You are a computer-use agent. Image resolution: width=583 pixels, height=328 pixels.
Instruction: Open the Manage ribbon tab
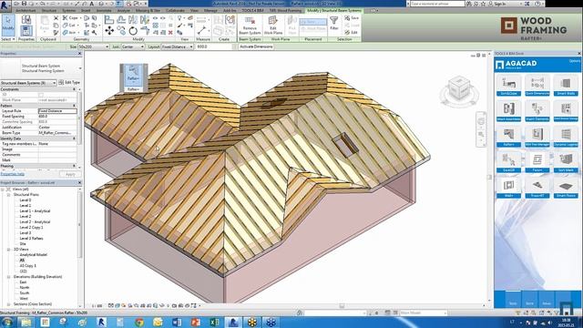210,10
